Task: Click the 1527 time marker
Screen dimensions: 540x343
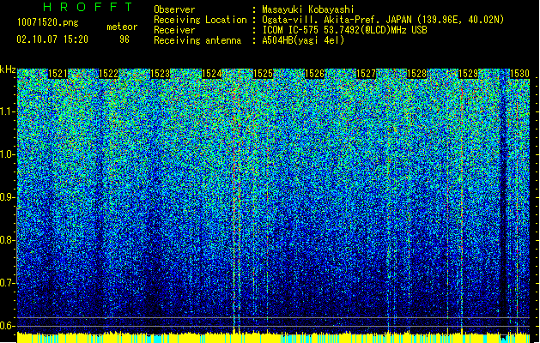Action: [x=366, y=74]
